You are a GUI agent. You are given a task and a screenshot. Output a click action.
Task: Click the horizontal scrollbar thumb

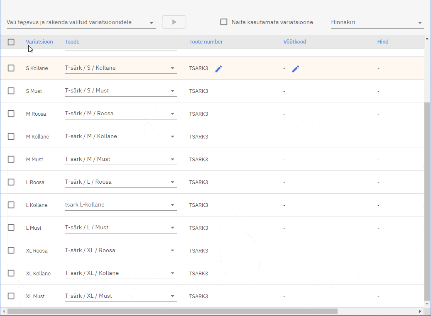(172, 311)
